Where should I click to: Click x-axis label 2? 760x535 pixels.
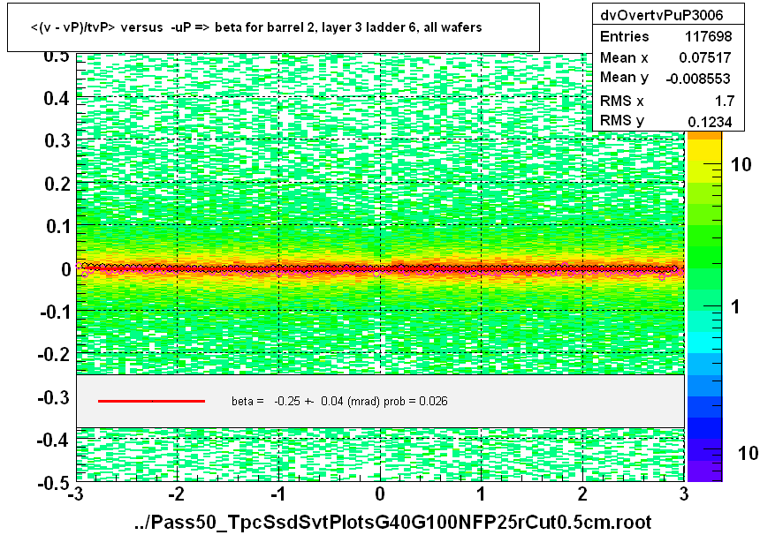[582, 494]
